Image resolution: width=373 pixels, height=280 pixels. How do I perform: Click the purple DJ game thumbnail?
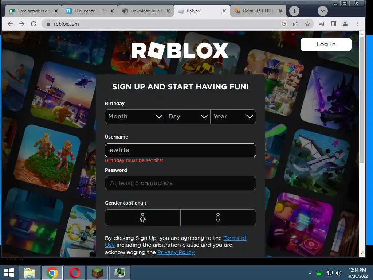pos(300,225)
